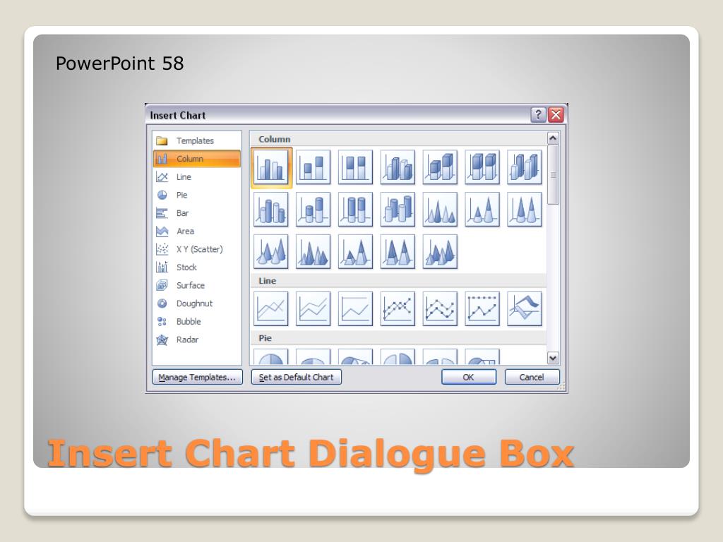Select the Column category in list
Image resolution: width=723 pixels, height=542 pixels.
[197, 159]
